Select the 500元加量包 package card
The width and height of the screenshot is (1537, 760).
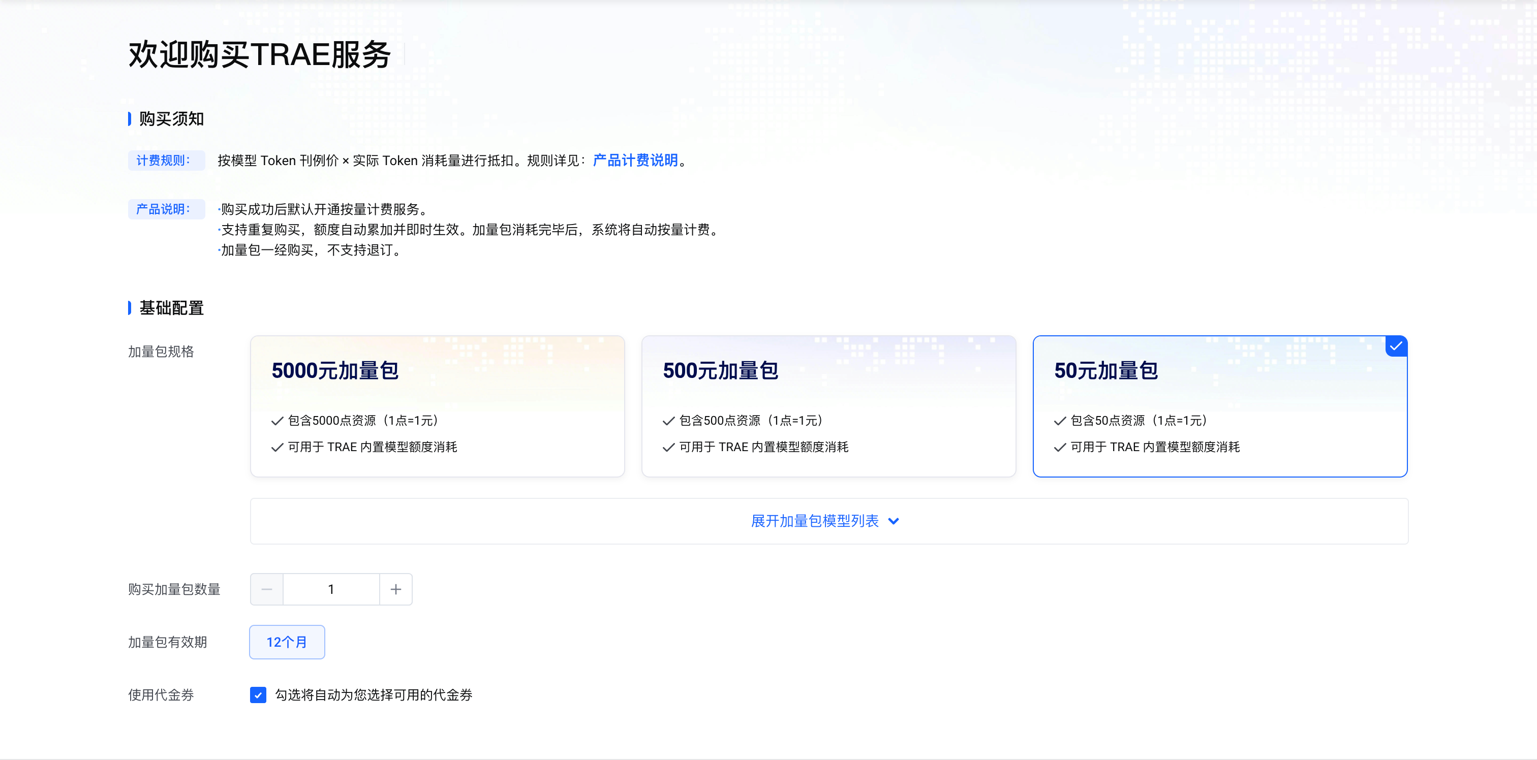(829, 406)
